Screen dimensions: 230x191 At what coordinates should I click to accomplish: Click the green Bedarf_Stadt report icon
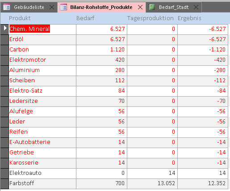tap(151, 7)
